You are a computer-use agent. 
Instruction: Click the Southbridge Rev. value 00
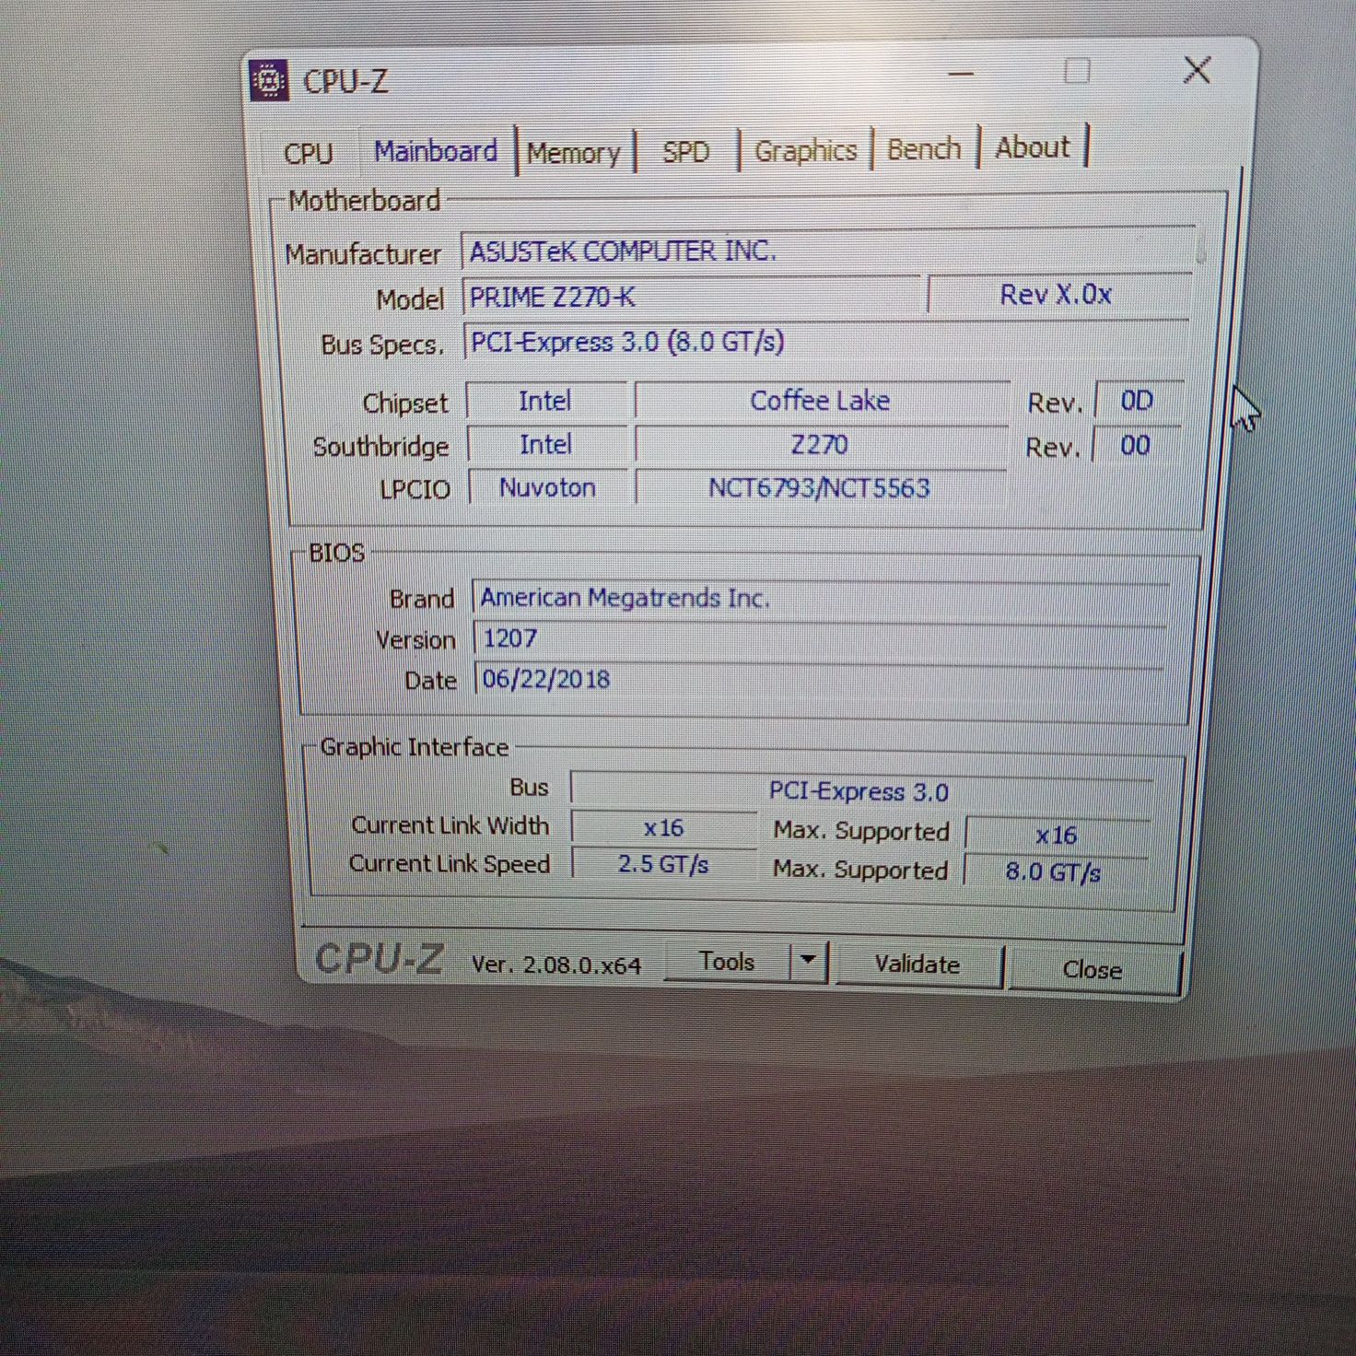click(1136, 446)
